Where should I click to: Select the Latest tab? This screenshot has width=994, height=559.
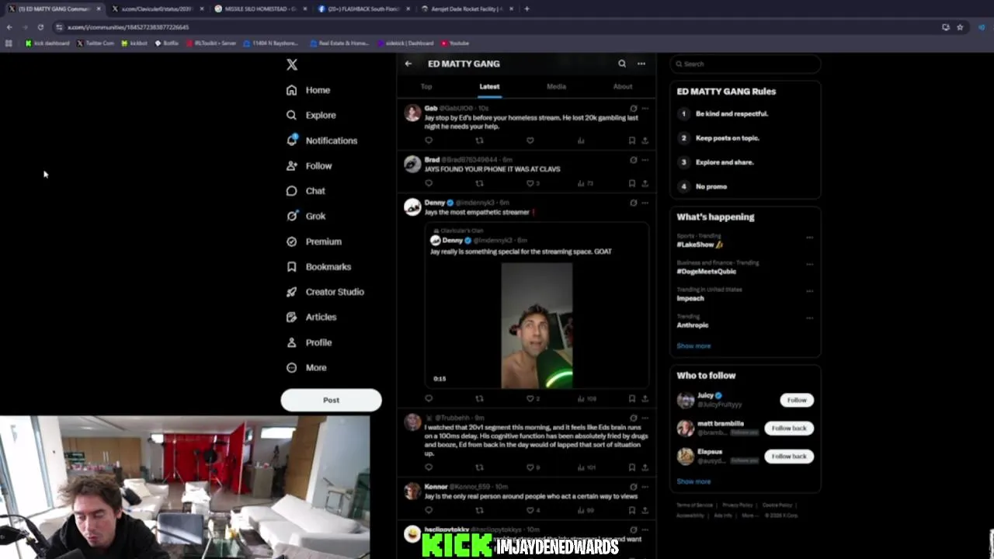pyautogui.click(x=489, y=87)
